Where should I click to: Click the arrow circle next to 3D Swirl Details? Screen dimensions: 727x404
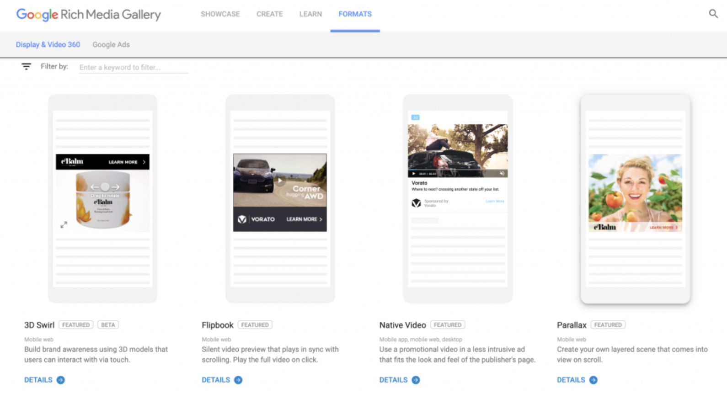[x=61, y=380]
